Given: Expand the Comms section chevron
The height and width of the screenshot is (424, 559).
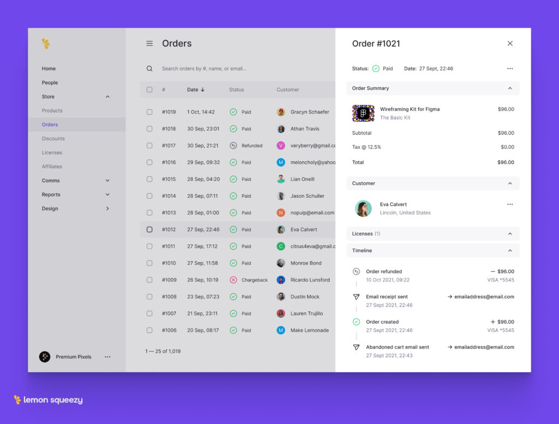Looking at the screenshot, I should [108, 181].
